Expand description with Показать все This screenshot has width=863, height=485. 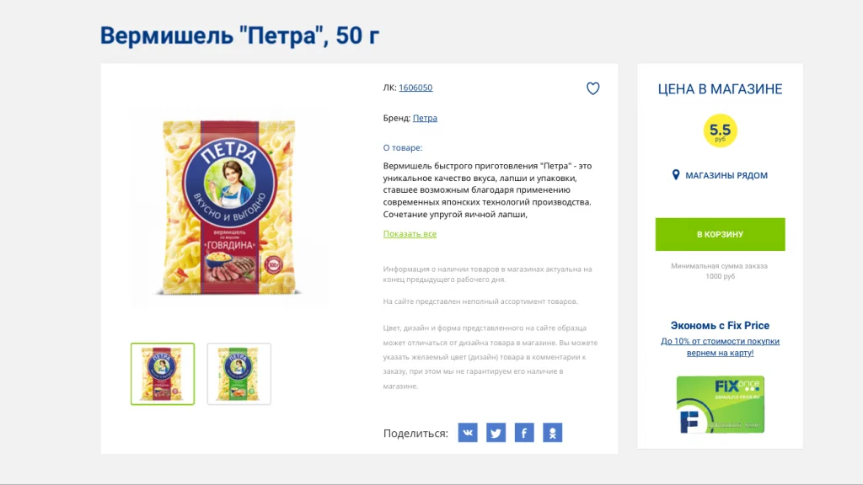click(410, 234)
